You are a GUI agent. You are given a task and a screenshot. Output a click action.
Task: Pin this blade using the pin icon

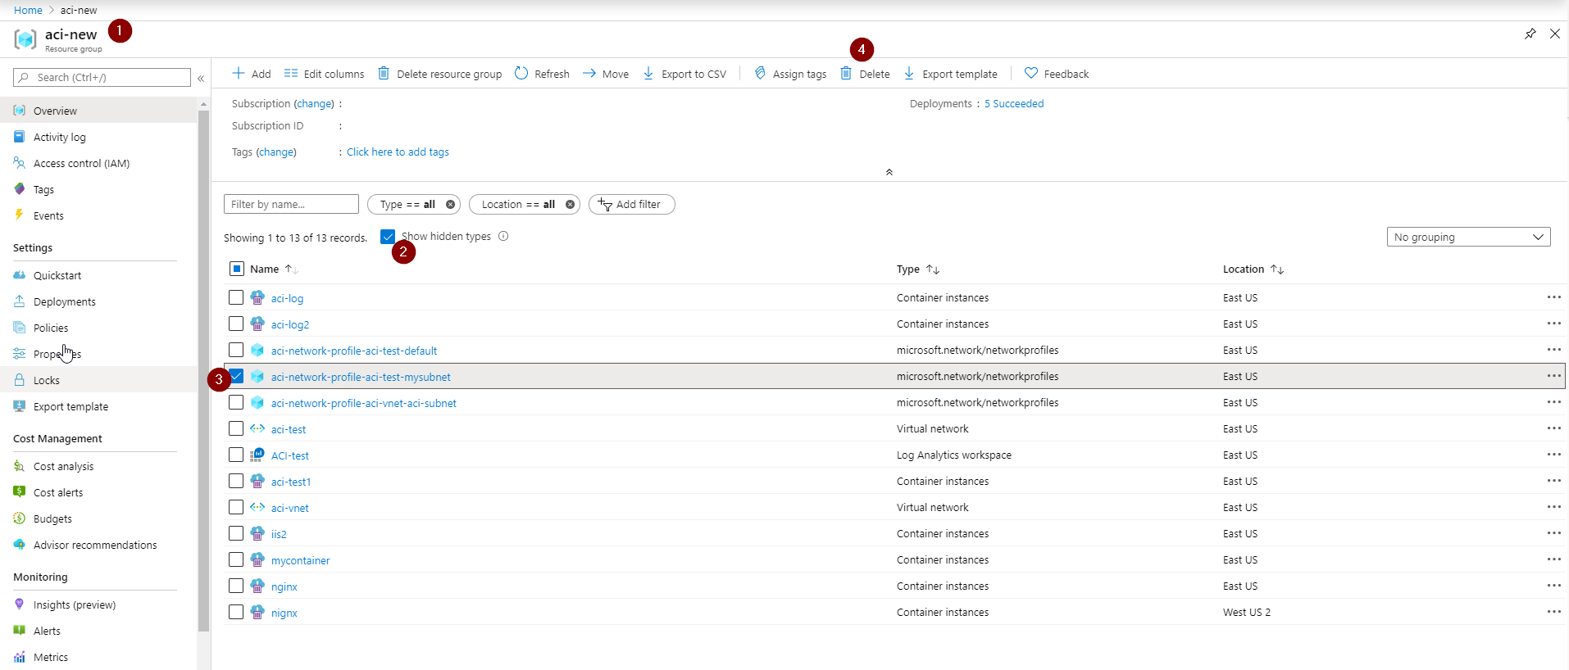pyautogui.click(x=1530, y=34)
